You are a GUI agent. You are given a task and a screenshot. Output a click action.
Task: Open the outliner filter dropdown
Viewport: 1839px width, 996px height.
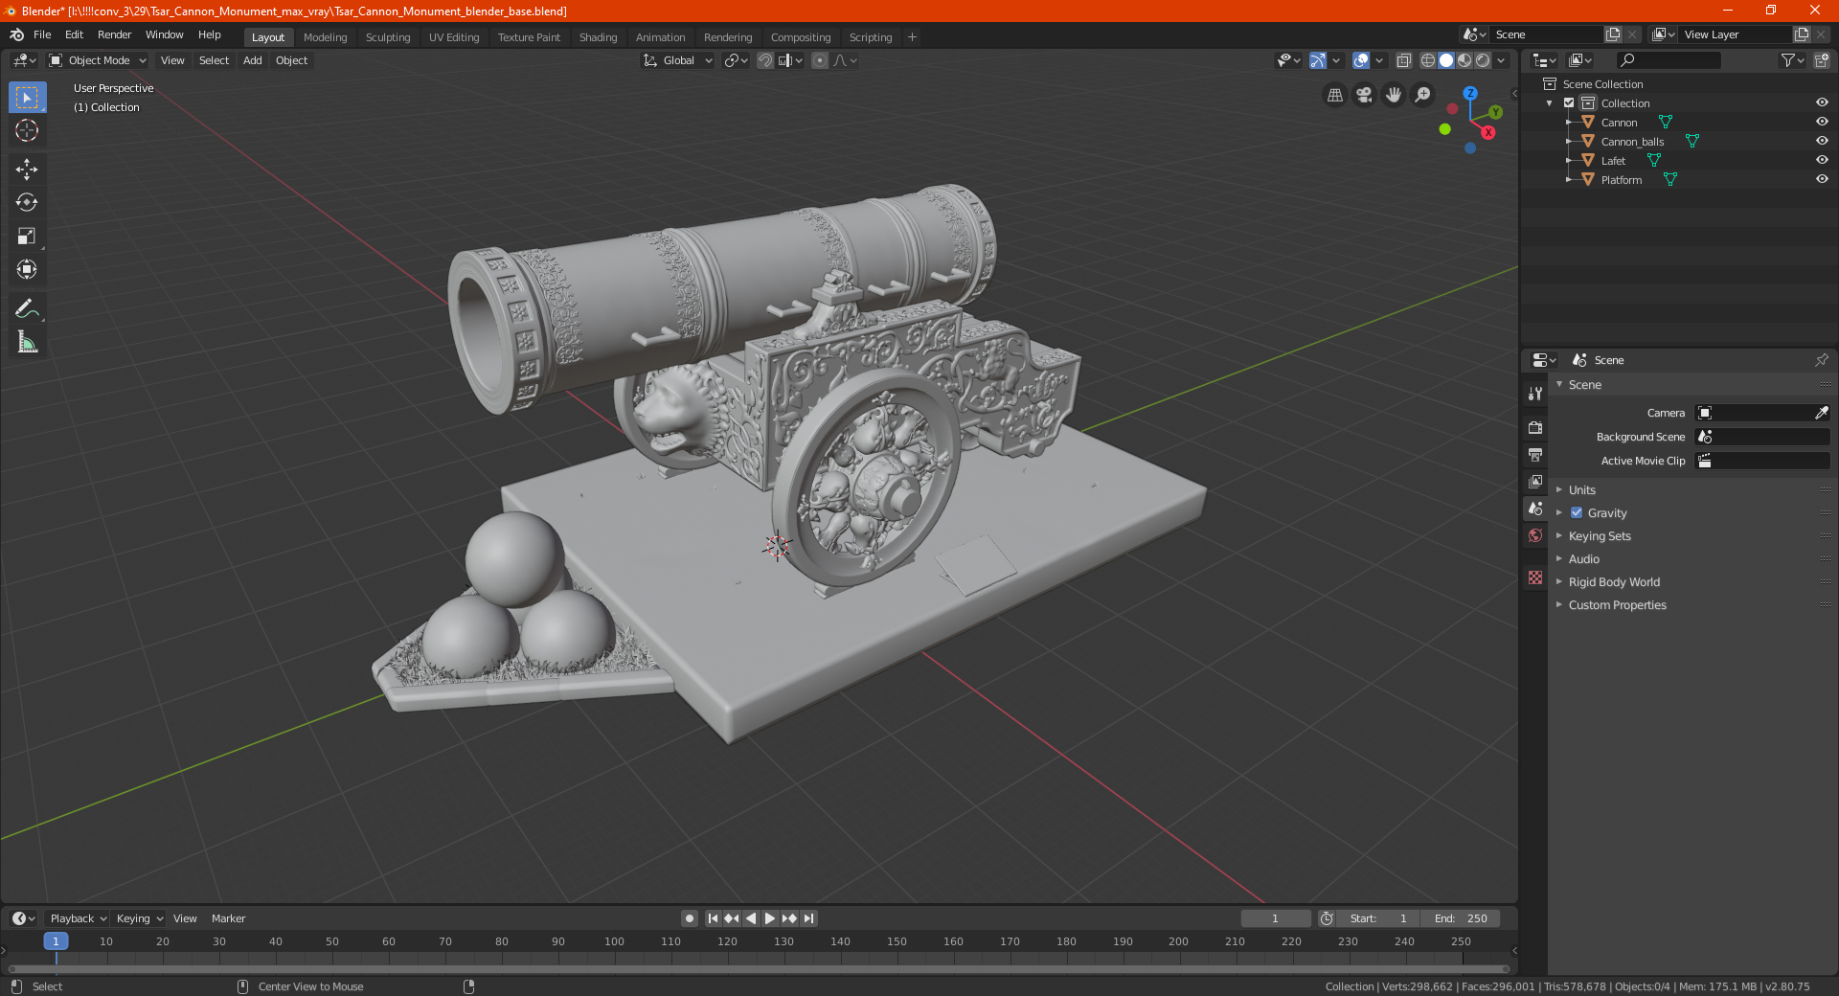point(1792,60)
